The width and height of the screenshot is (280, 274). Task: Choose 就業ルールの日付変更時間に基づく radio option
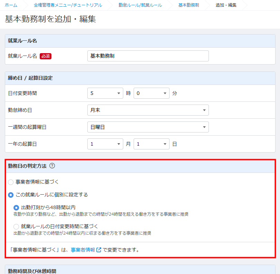16,226
